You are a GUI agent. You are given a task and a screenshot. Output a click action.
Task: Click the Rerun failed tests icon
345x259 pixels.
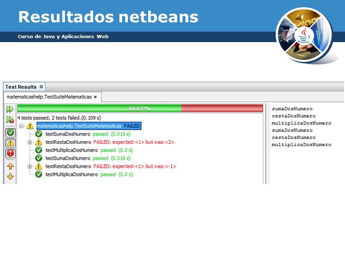click(x=10, y=119)
